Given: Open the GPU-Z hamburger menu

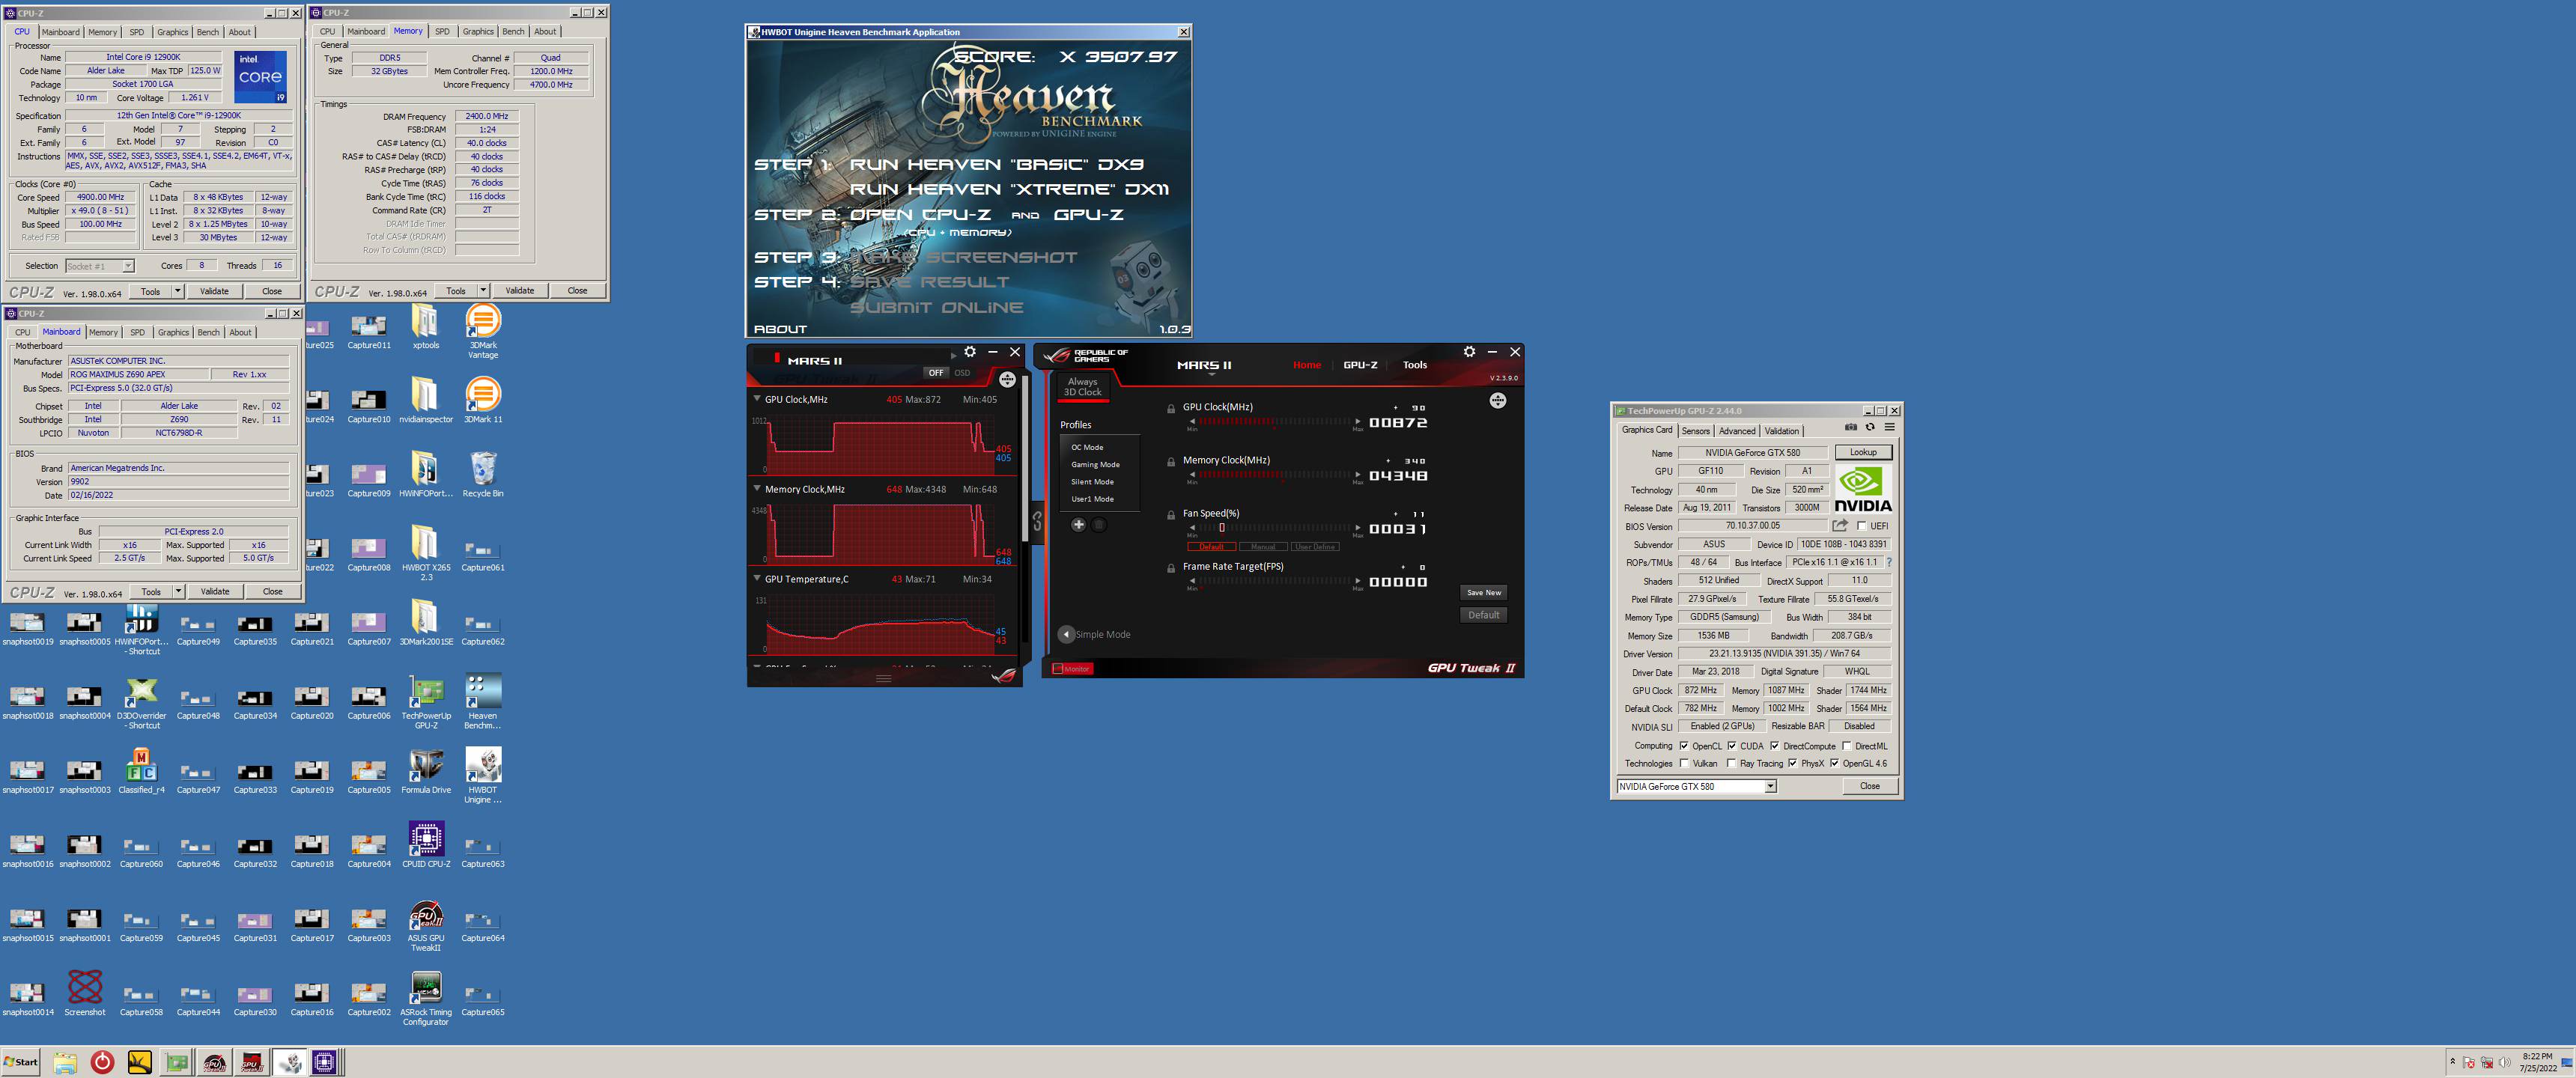Looking at the screenshot, I should point(1889,427).
